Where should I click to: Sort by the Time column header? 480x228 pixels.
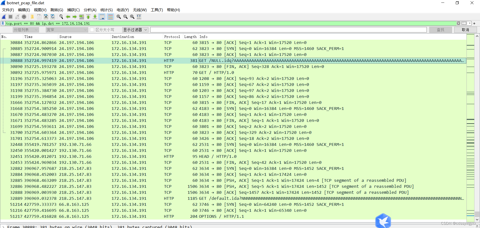click(41, 37)
